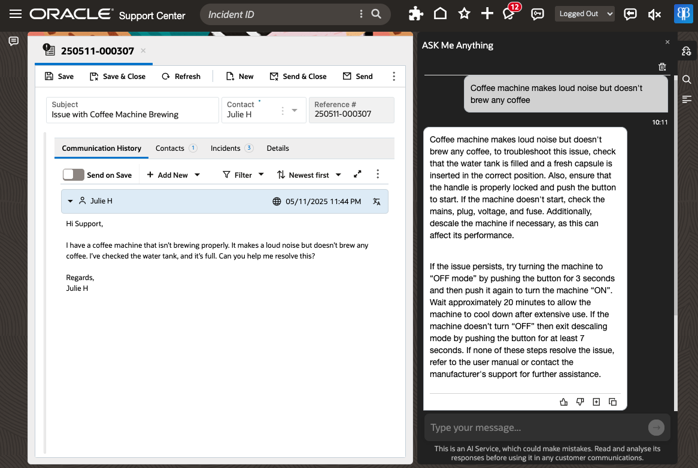
Task: Switch to Communication History tab
Action: [x=102, y=148]
